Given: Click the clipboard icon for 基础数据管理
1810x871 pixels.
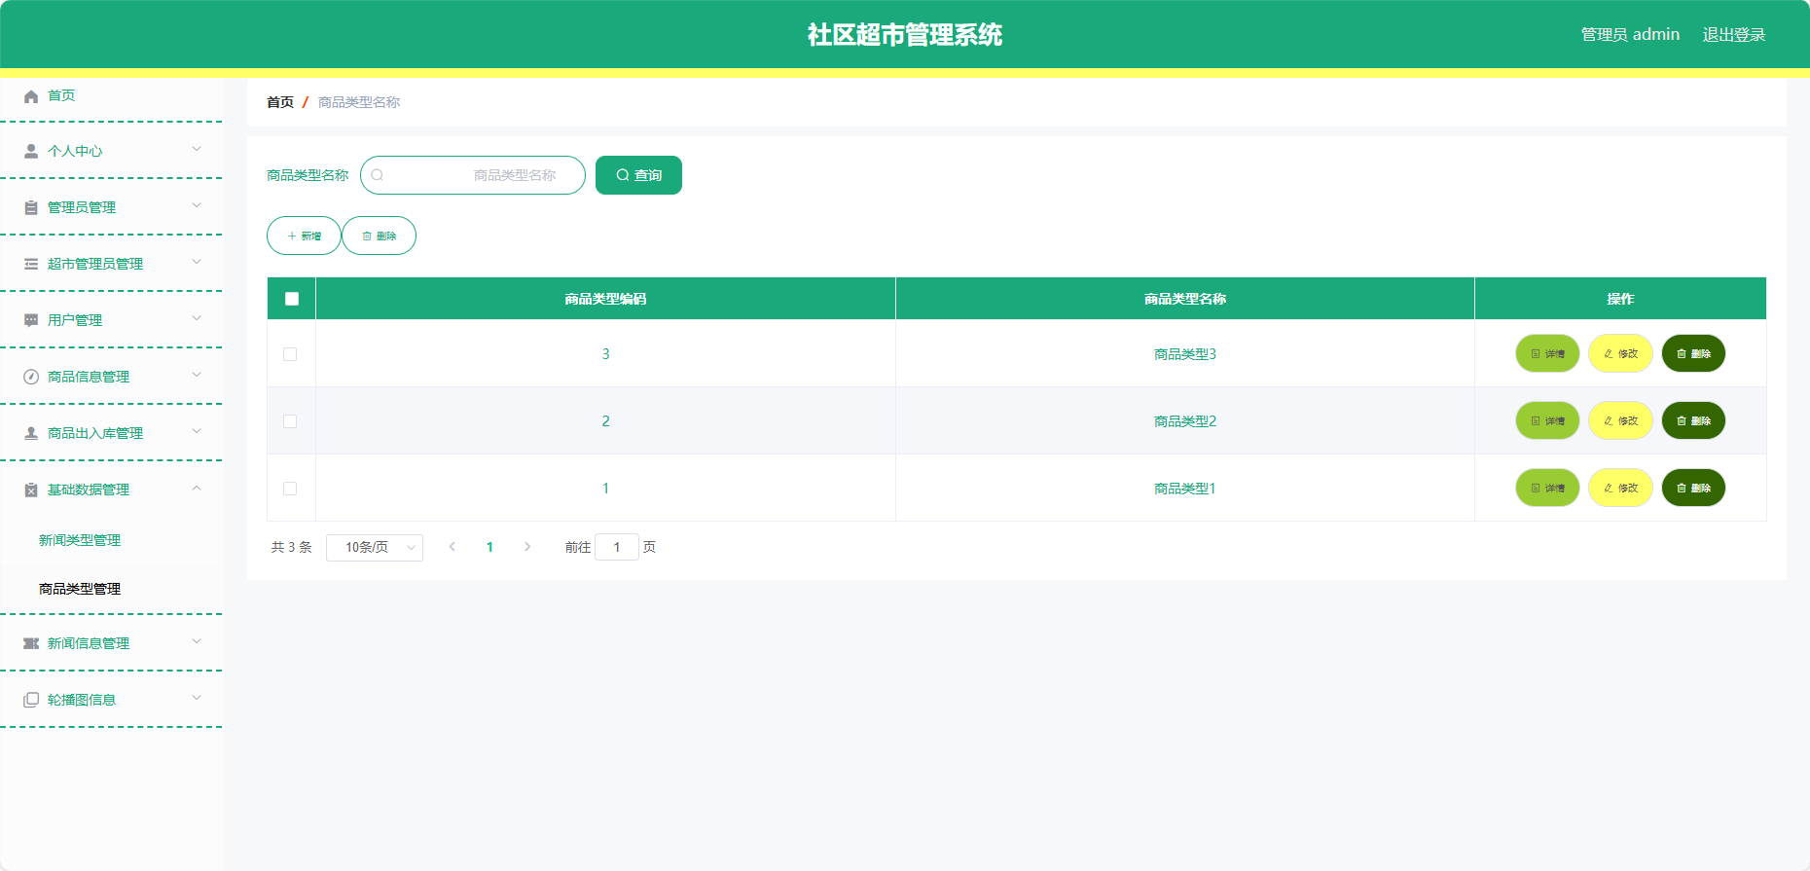Looking at the screenshot, I should [31, 490].
